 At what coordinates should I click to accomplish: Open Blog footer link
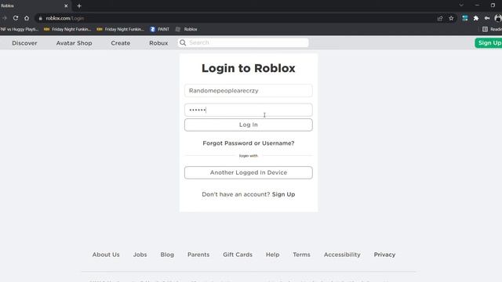pos(167,255)
